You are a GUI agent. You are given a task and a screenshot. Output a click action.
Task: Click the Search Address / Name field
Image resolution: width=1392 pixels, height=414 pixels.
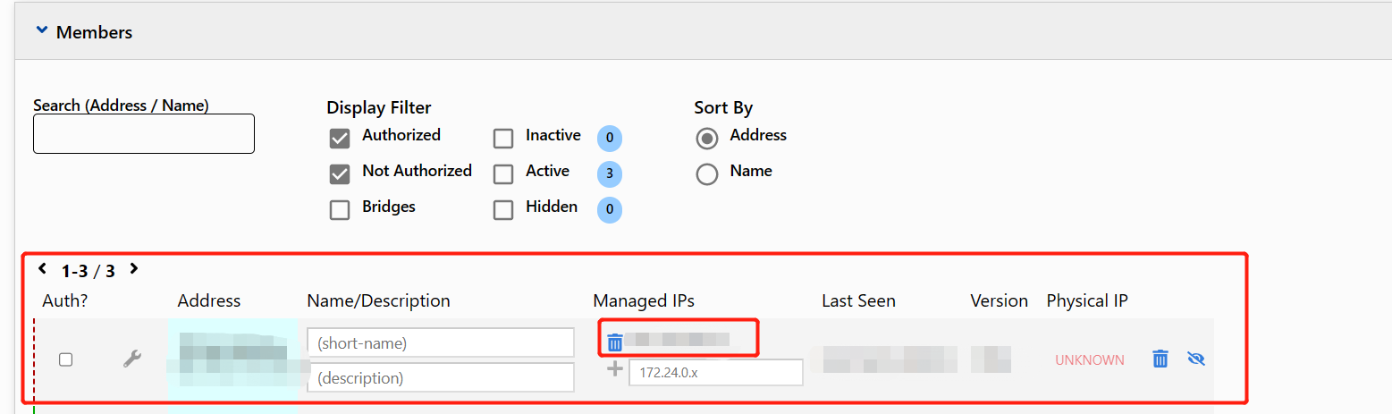click(x=144, y=134)
